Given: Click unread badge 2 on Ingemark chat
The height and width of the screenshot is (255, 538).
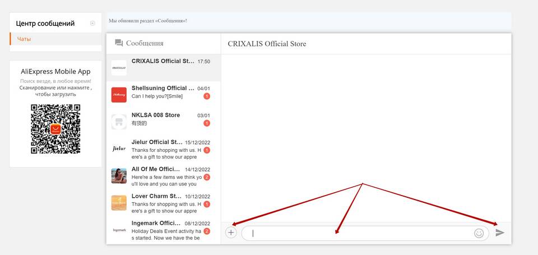Looking at the screenshot, I should point(207,231).
